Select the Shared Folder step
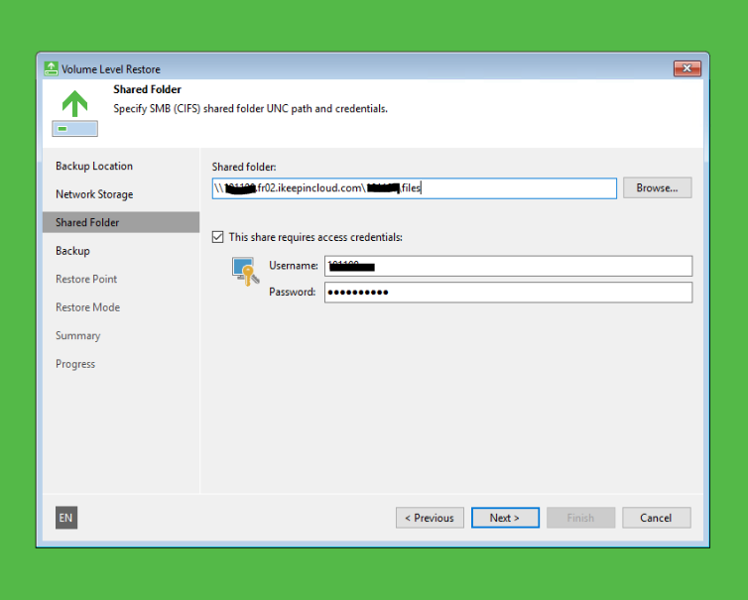This screenshot has width=748, height=600. [x=121, y=222]
